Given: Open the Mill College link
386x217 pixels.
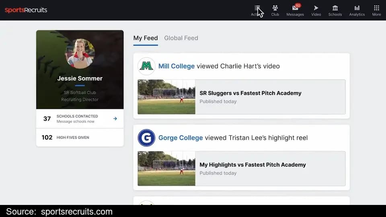Looking at the screenshot, I should [x=176, y=66].
